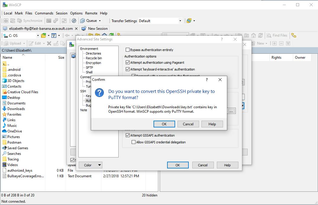Click the Preferences gear icon
The width and height of the screenshot is (318, 205).
[x=74, y=21]
